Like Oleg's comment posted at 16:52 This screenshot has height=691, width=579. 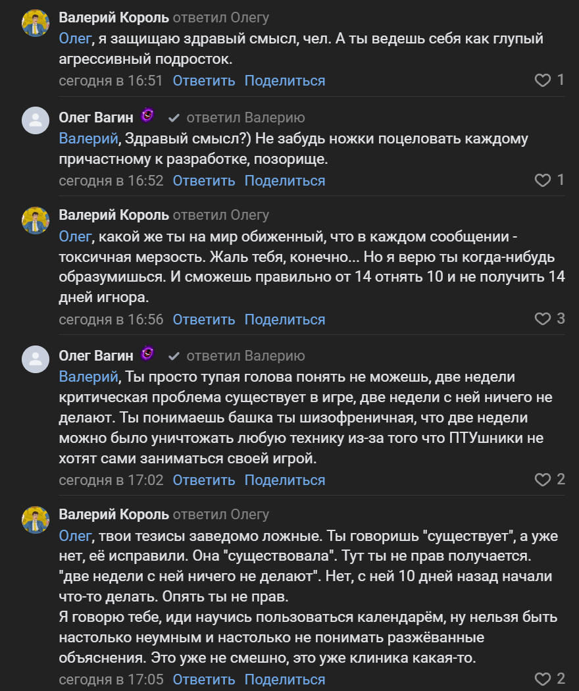(542, 180)
